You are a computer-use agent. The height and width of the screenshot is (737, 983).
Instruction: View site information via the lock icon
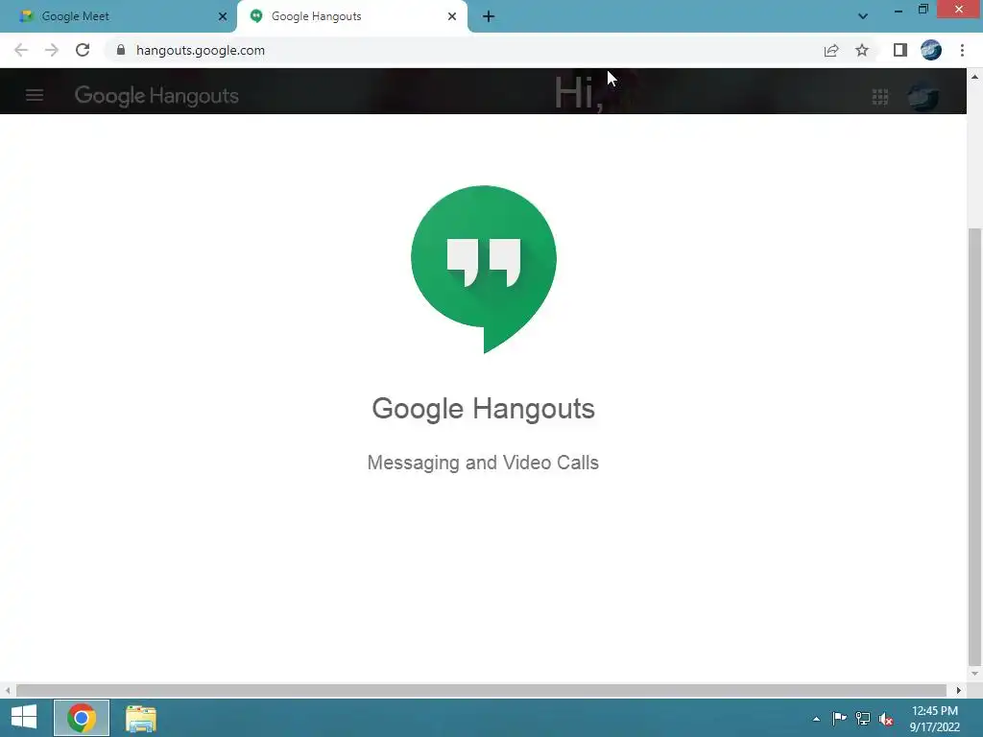click(x=120, y=50)
